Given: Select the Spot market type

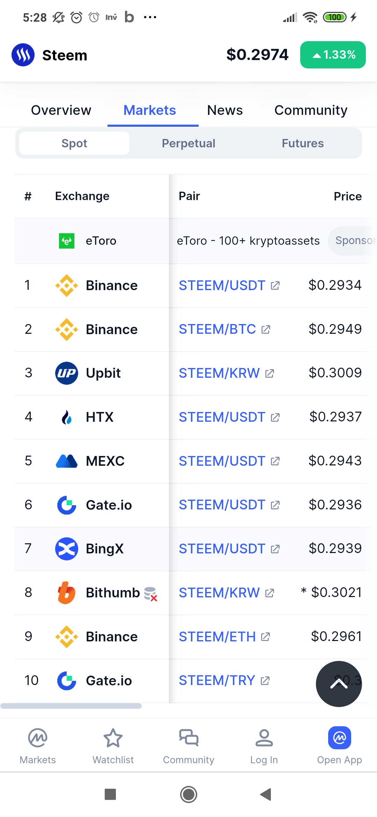Looking at the screenshot, I should (x=74, y=143).
